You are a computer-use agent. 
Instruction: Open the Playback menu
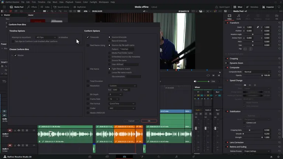click(69, 2)
